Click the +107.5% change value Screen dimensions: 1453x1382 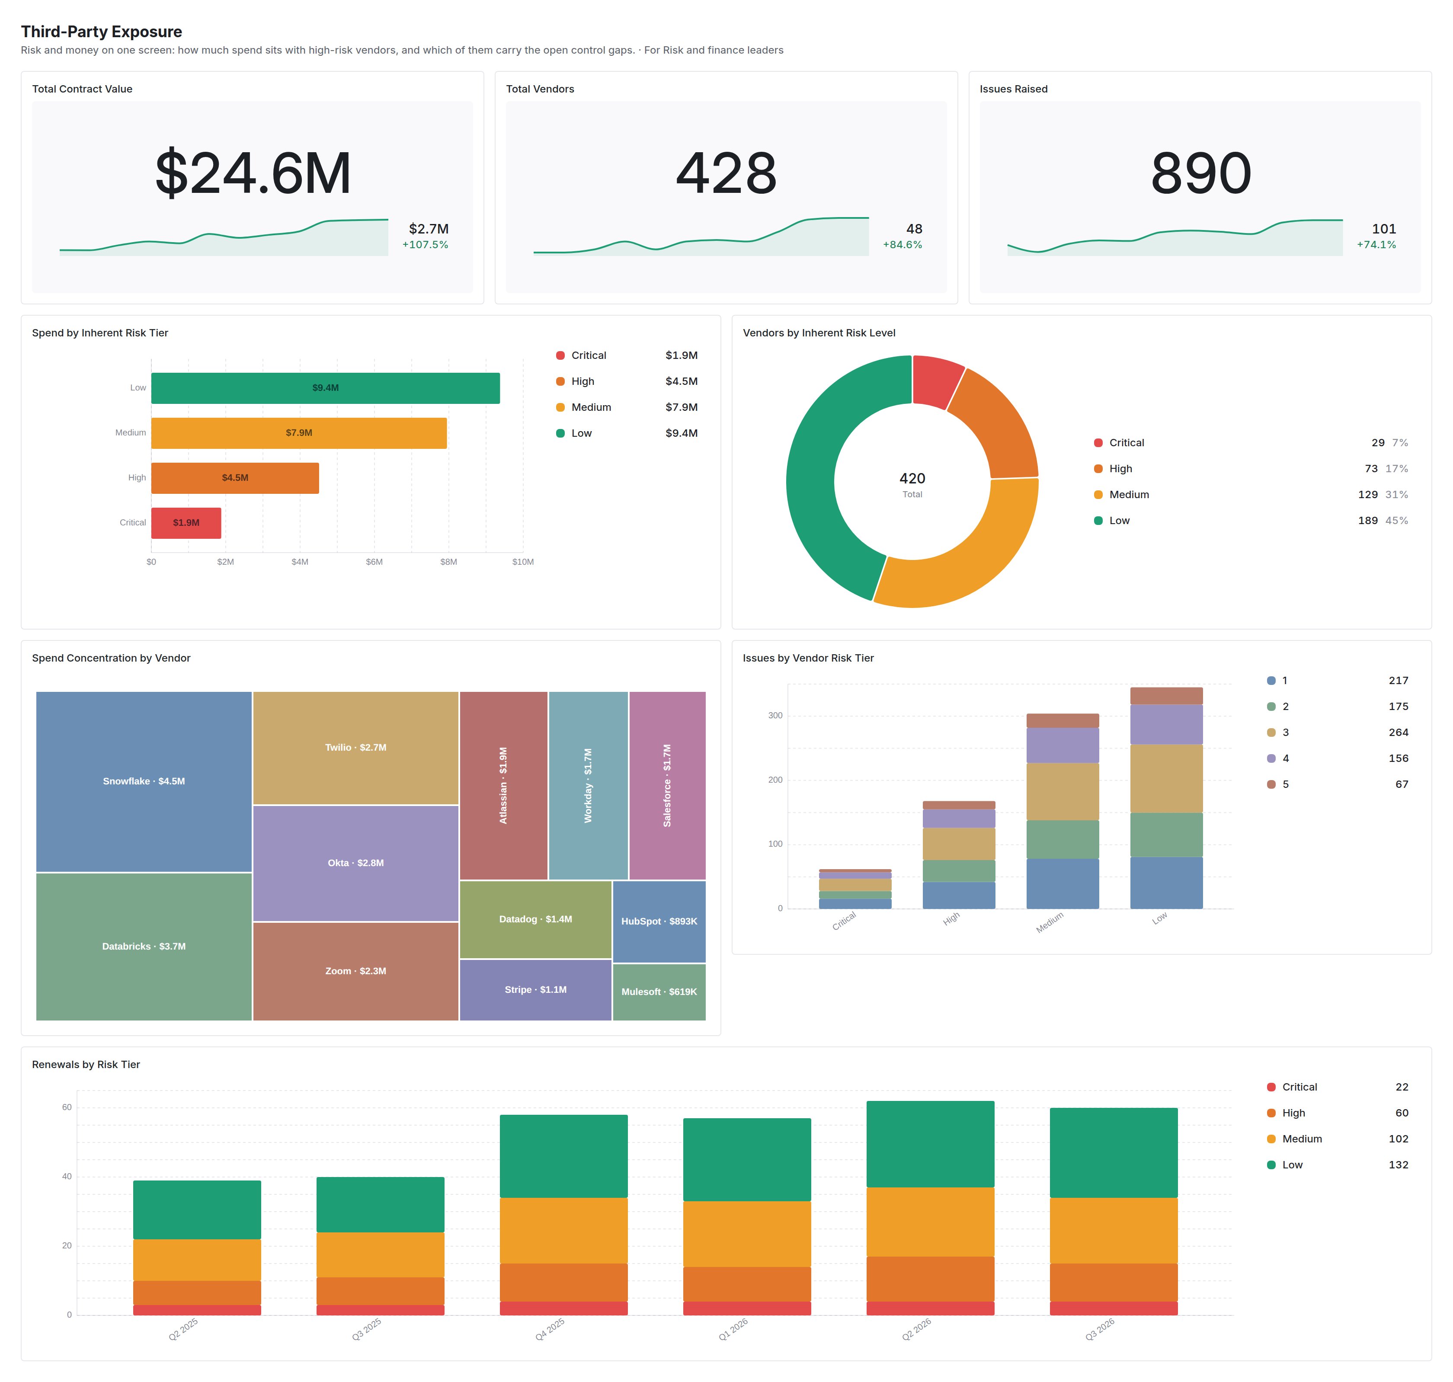click(425, 245)
